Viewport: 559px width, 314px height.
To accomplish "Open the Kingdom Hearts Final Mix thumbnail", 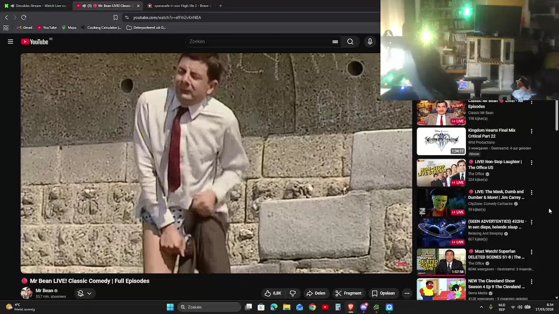I will [x=441, y=141].
